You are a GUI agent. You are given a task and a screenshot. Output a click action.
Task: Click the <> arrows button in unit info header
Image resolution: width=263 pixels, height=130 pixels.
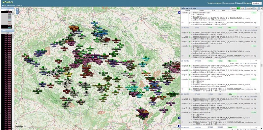point(256,8)
